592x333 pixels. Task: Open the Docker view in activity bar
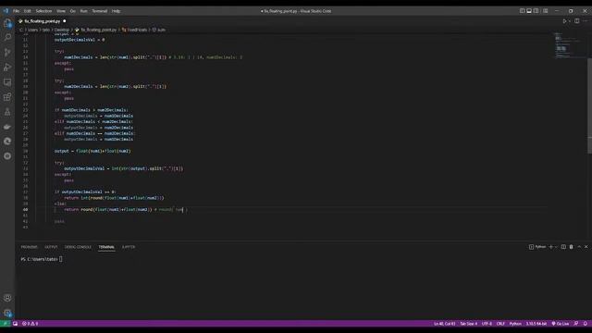[7, 127]
